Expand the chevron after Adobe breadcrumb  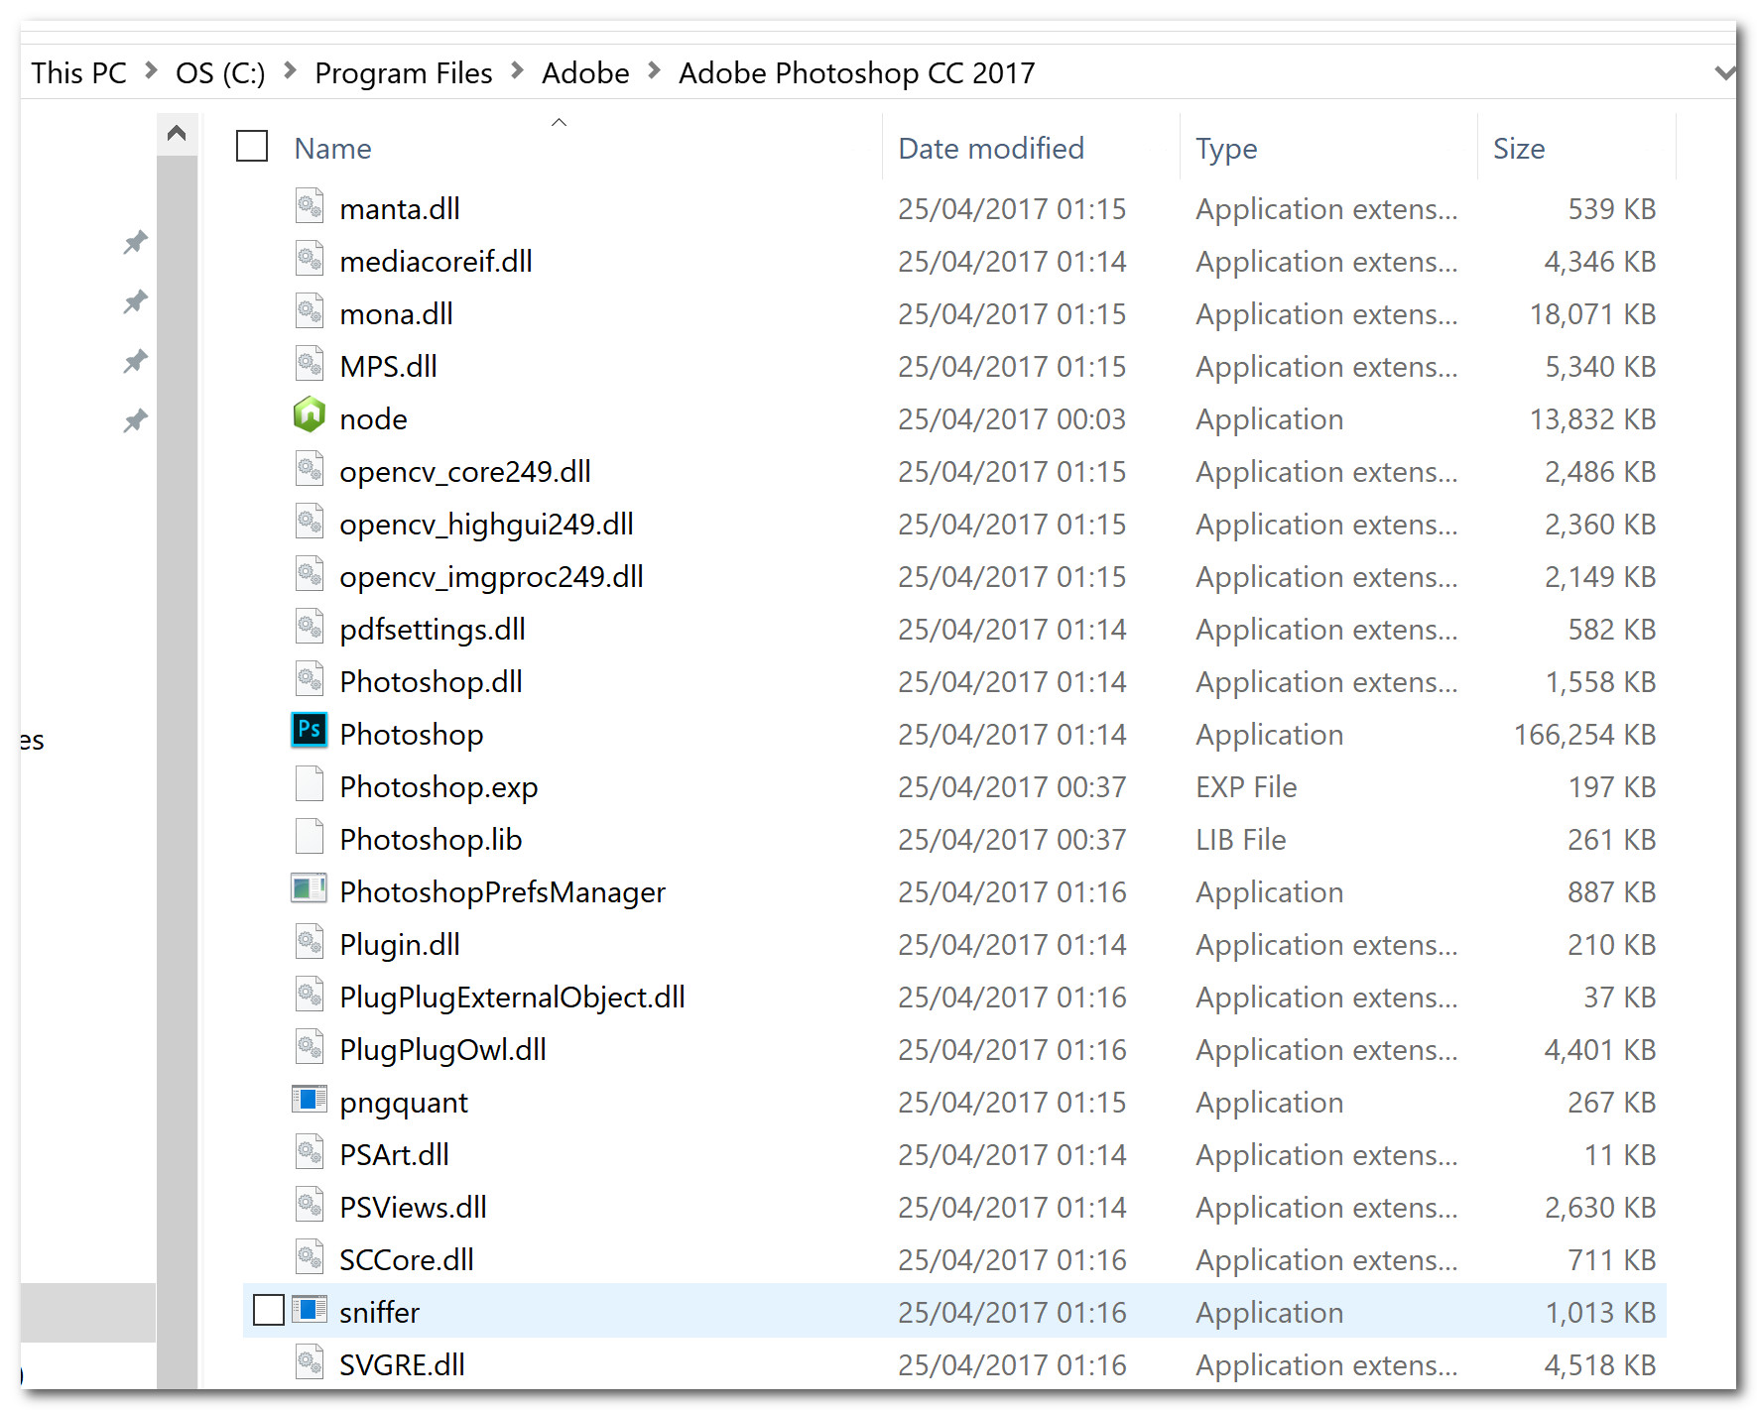(x=654, y=70)
